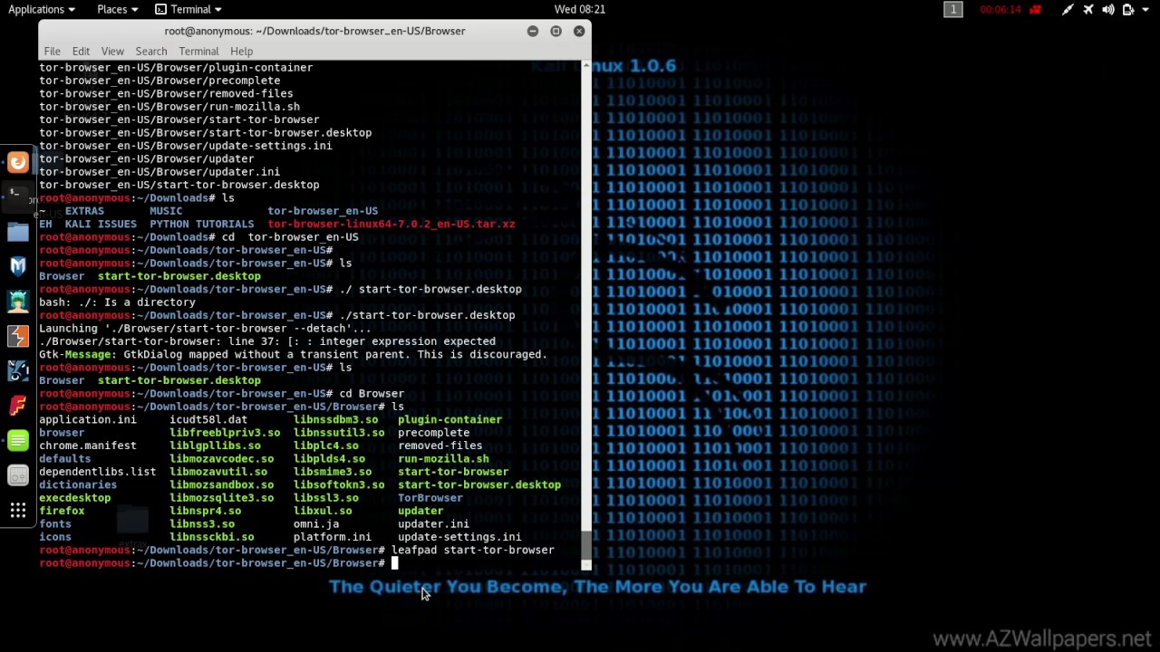Viewport: 1160px width, 652px height.
Task: Open the Edit menu in terminal
Action: pyautogui.click(x=81, y=52)
